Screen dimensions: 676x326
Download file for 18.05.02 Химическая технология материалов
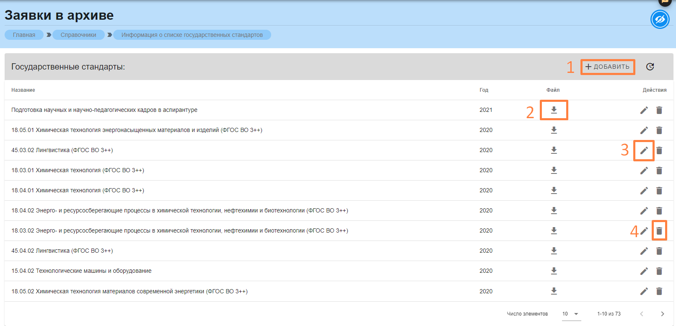click(x=554, y=291)
